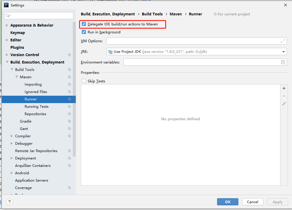Click the OK button
The height and width of the screenshot is (210, 292).
(x=227, y=202)
